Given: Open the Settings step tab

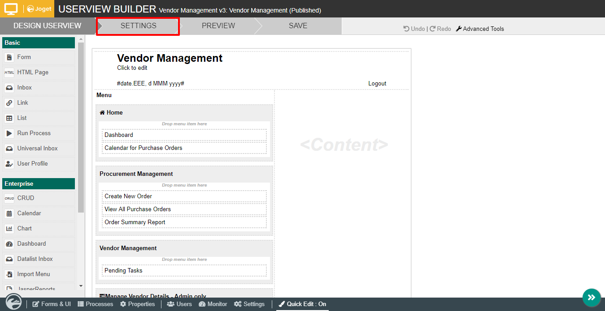Looking at the screenshot, I should point(138,26).
